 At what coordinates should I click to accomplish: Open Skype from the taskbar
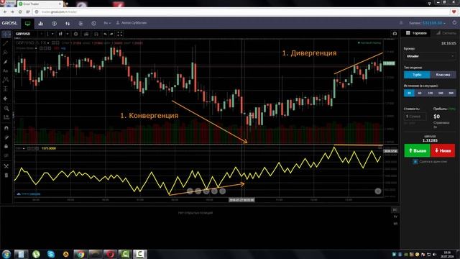[51, 254]
